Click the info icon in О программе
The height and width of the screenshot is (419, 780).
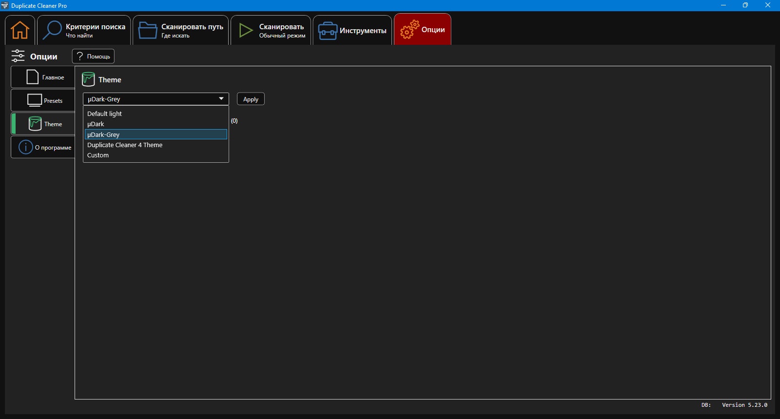(x=26, y=147)
